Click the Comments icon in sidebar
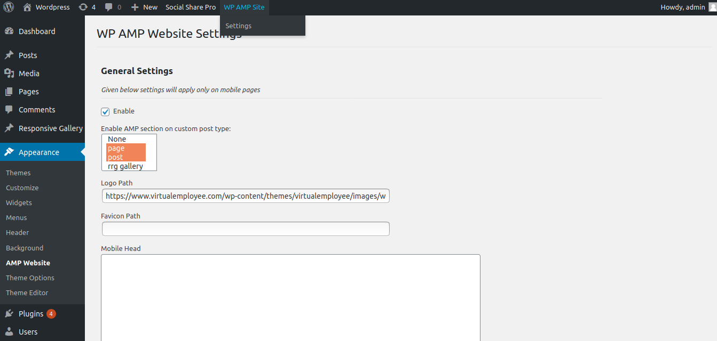 click(9, 110)
